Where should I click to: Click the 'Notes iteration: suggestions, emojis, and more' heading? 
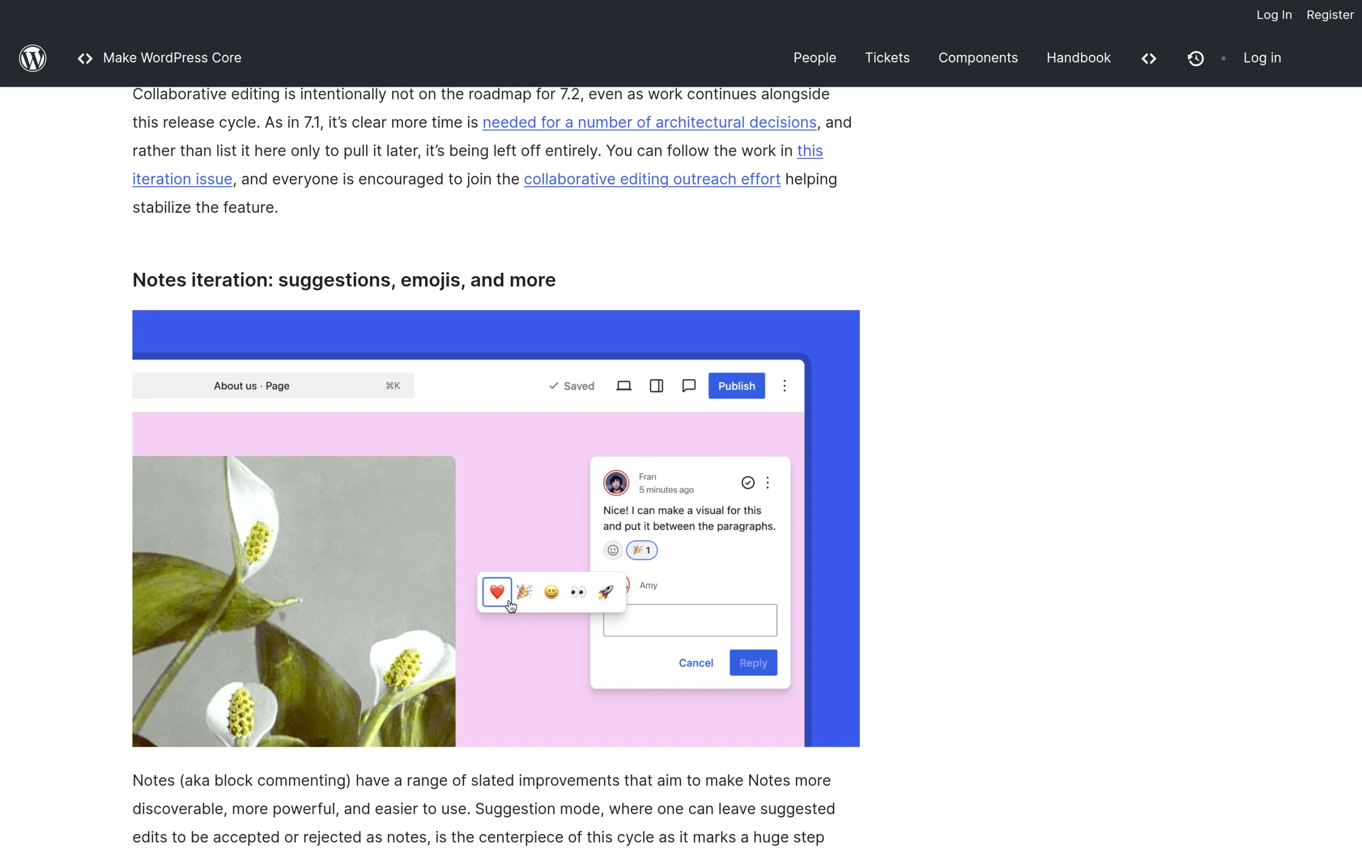click(344, 280)
